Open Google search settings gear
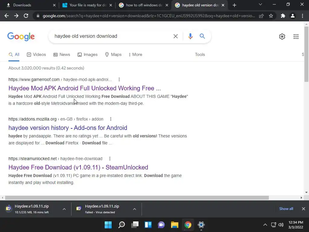The width and height of the screenshot is (309, 232). pos(282,37)
